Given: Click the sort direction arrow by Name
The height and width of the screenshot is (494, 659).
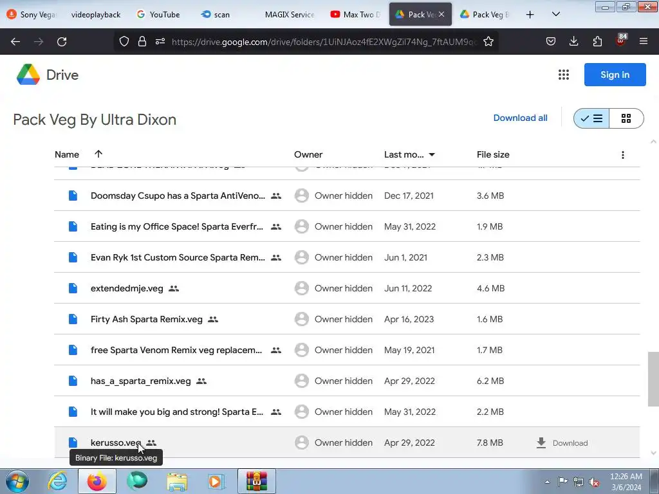Looking at the screenshot, I should tap(98, 154).
